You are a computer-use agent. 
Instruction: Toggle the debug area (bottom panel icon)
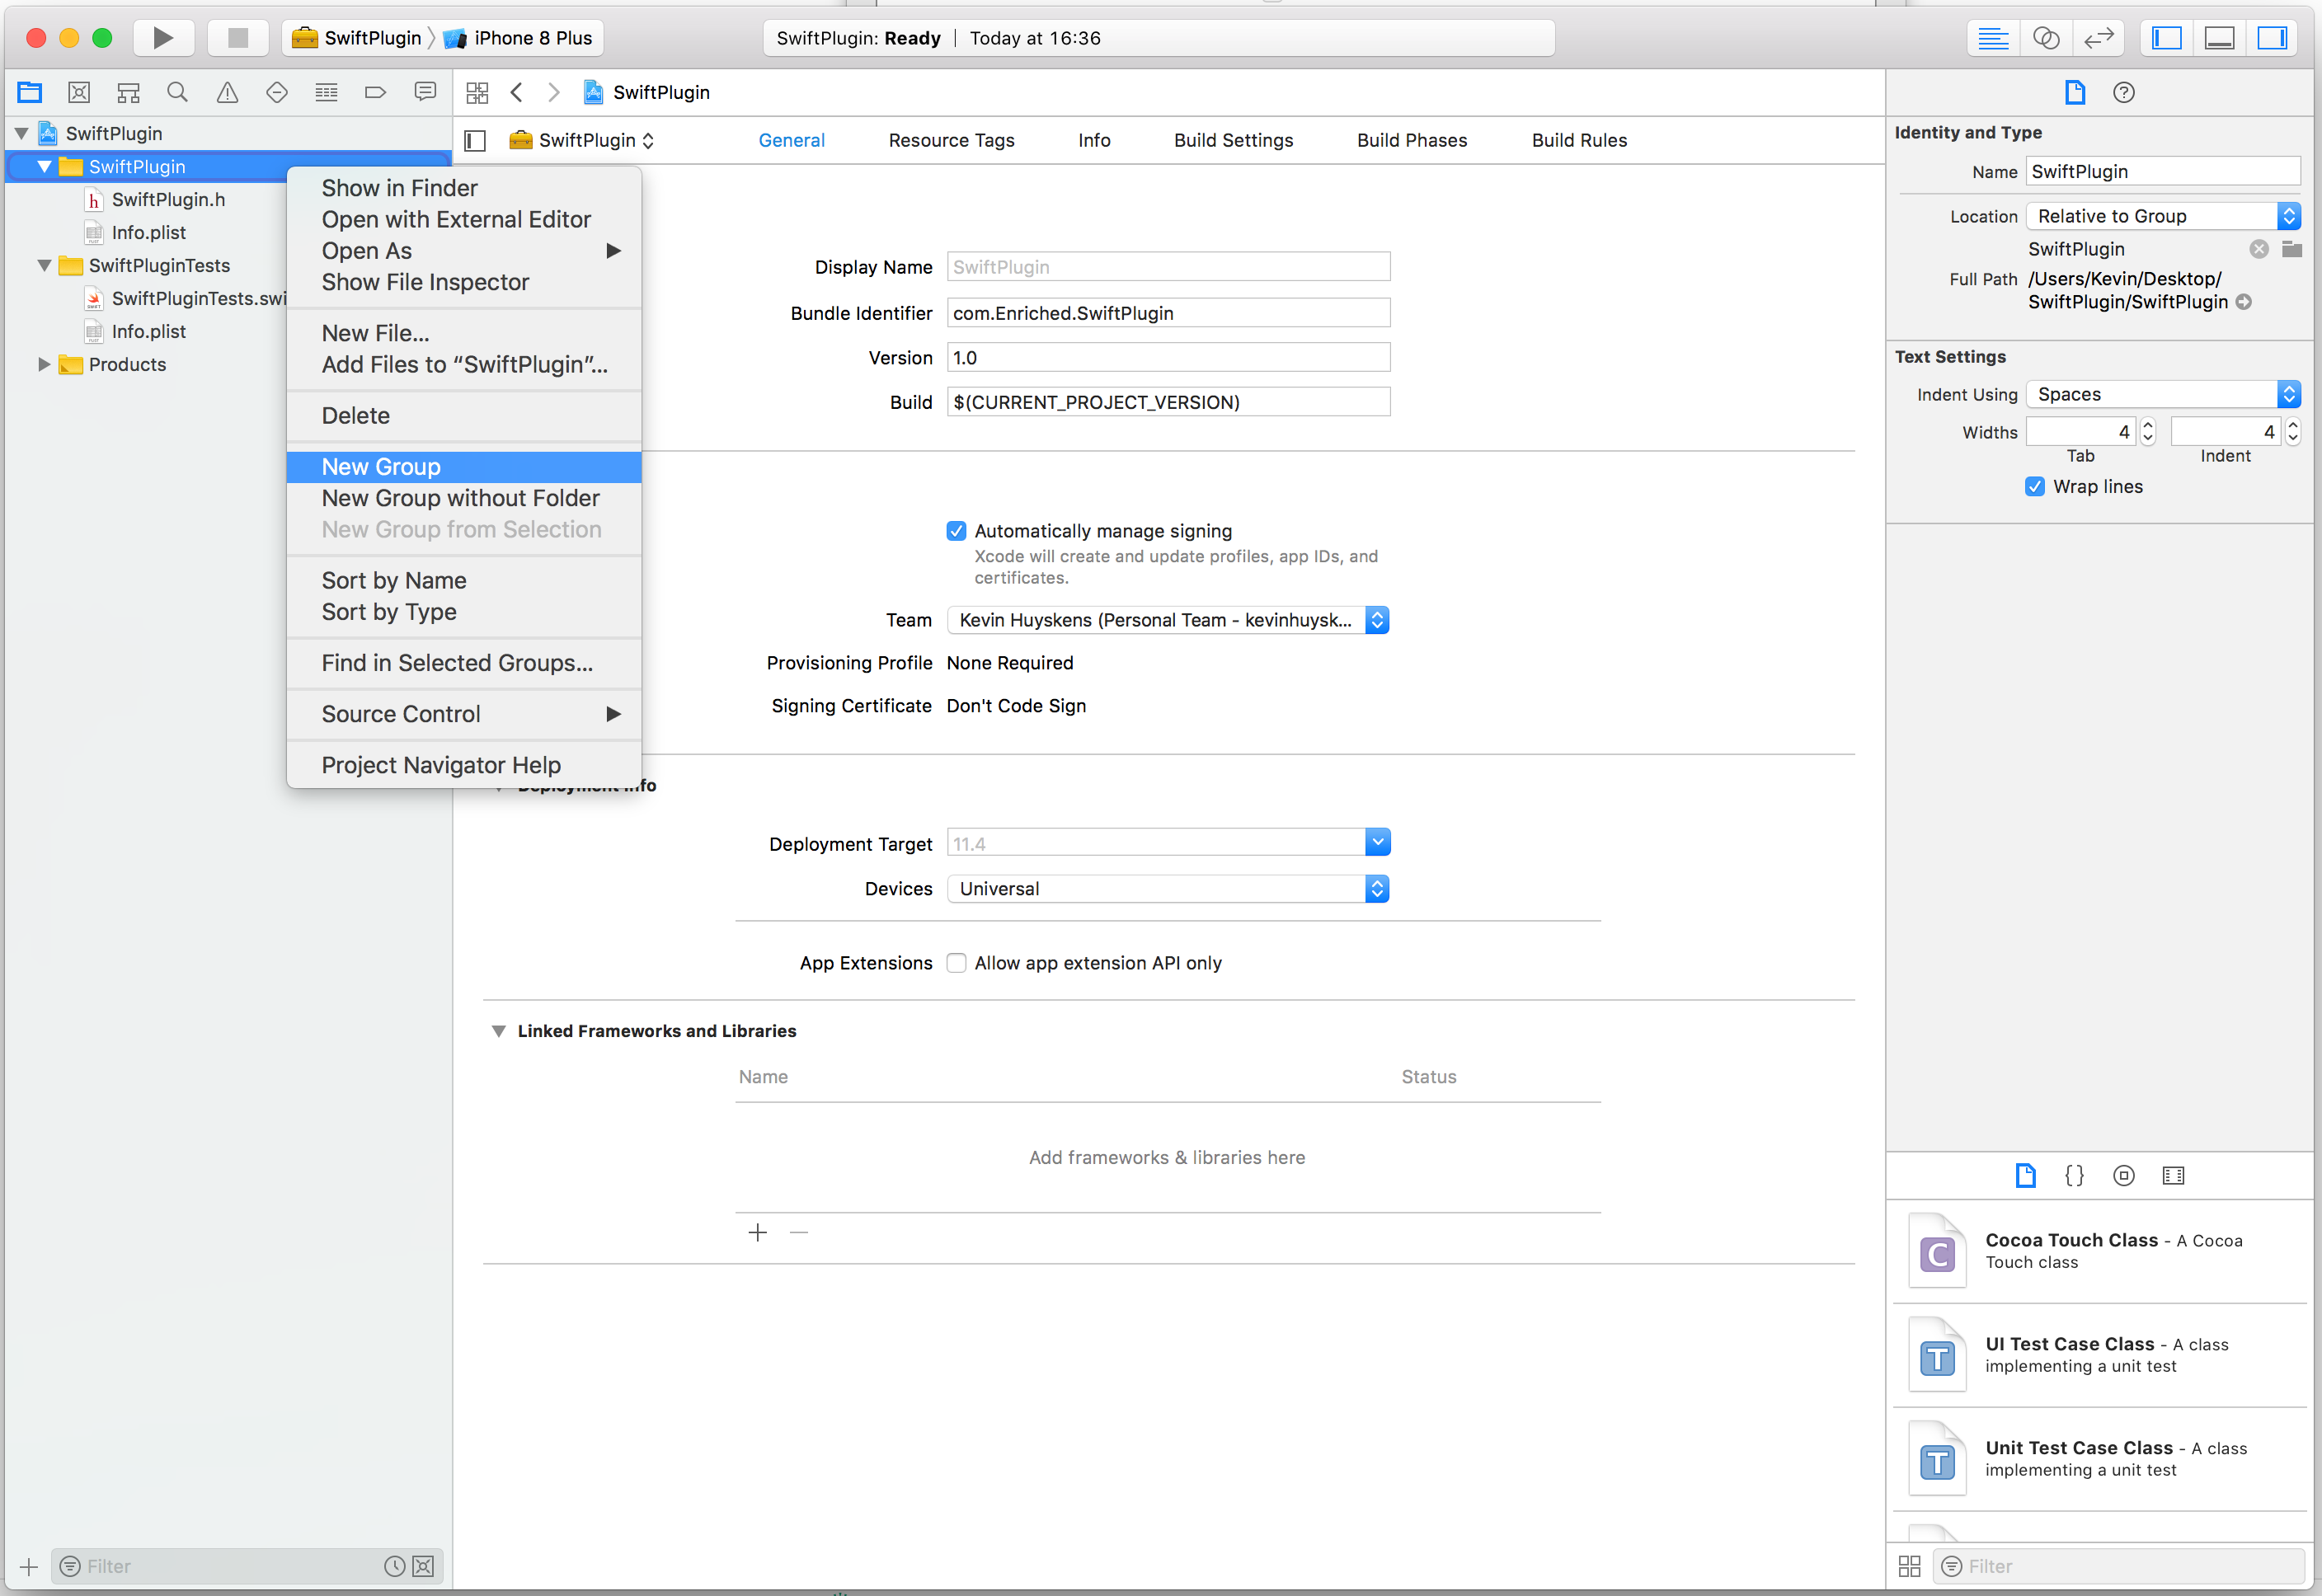tap(2219, 38)
